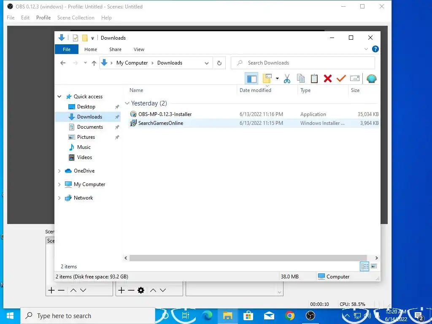Click the Windows taskbar search box
Screen dimensions: 432x324
coord(88,316)
